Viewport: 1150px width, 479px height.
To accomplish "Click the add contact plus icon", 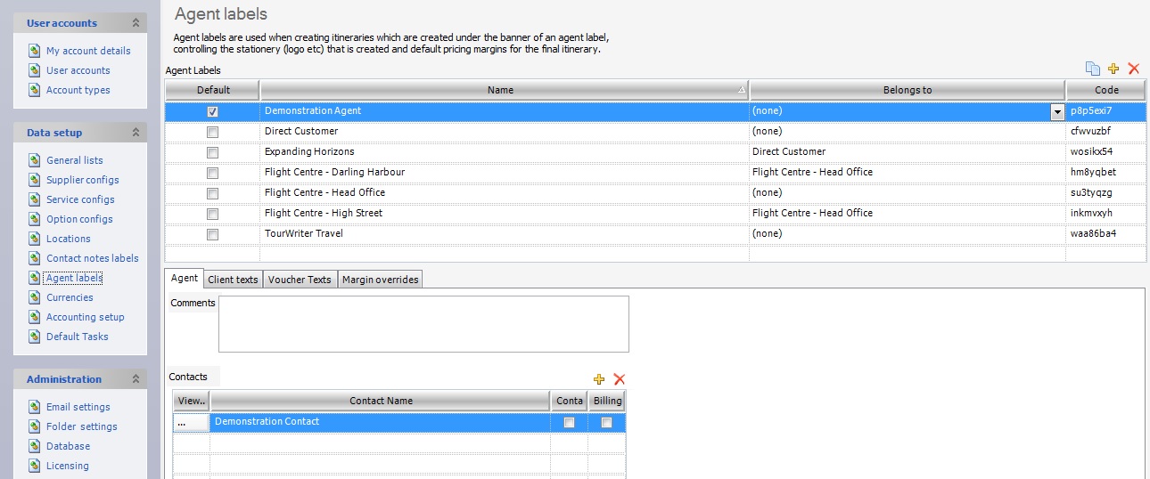I will coord(599,379).
